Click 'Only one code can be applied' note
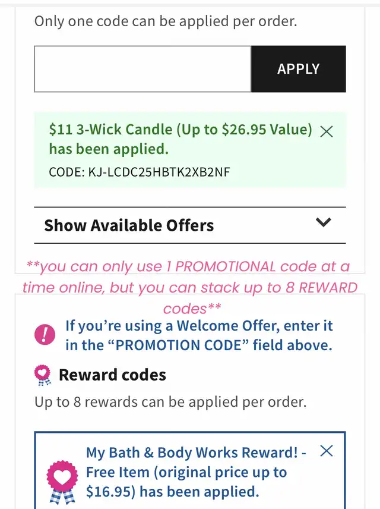The width and height of the screenshot is (380, 509). click(x=166, y=21)
